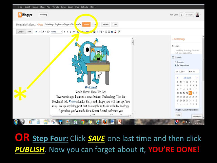Toggle bold formatting
This screenshot has height=163, width=217.
(64, 32)
